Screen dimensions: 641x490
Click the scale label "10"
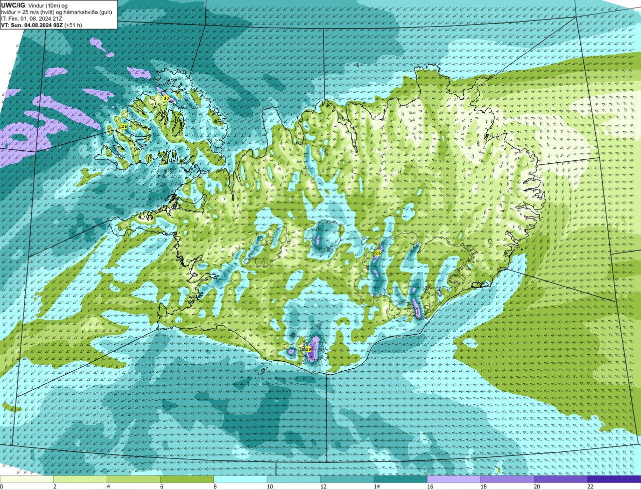(x=270, y=486)
